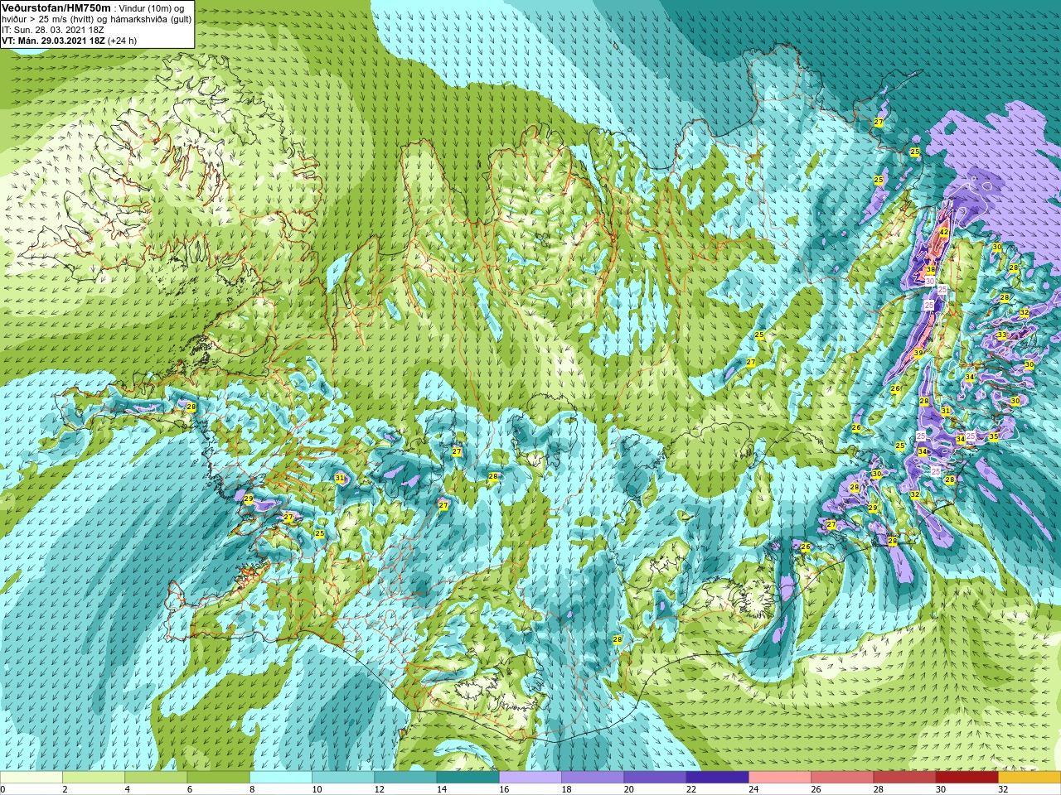Click the header line 'hviður > 25 m/s (hvítt)'
Image resolution: width=1061 pixels, height=795 pixels.
(50, 19)
